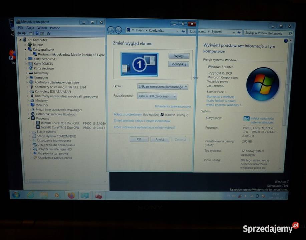Select Mysz i inne urządzenia wskazujące

(56, 110)
